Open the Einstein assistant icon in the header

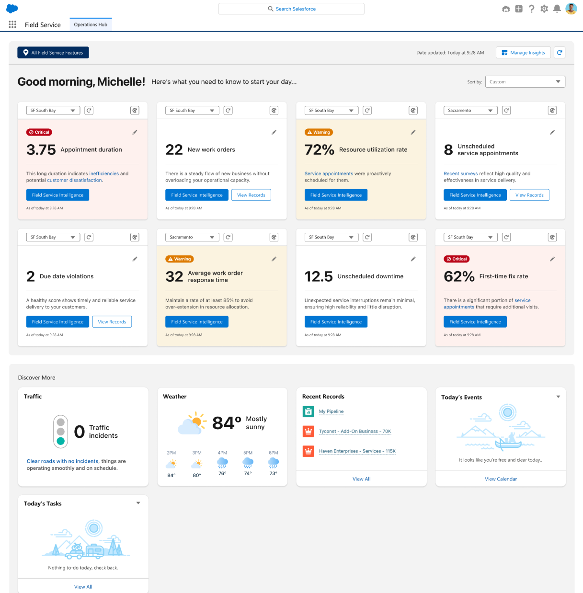506,9
